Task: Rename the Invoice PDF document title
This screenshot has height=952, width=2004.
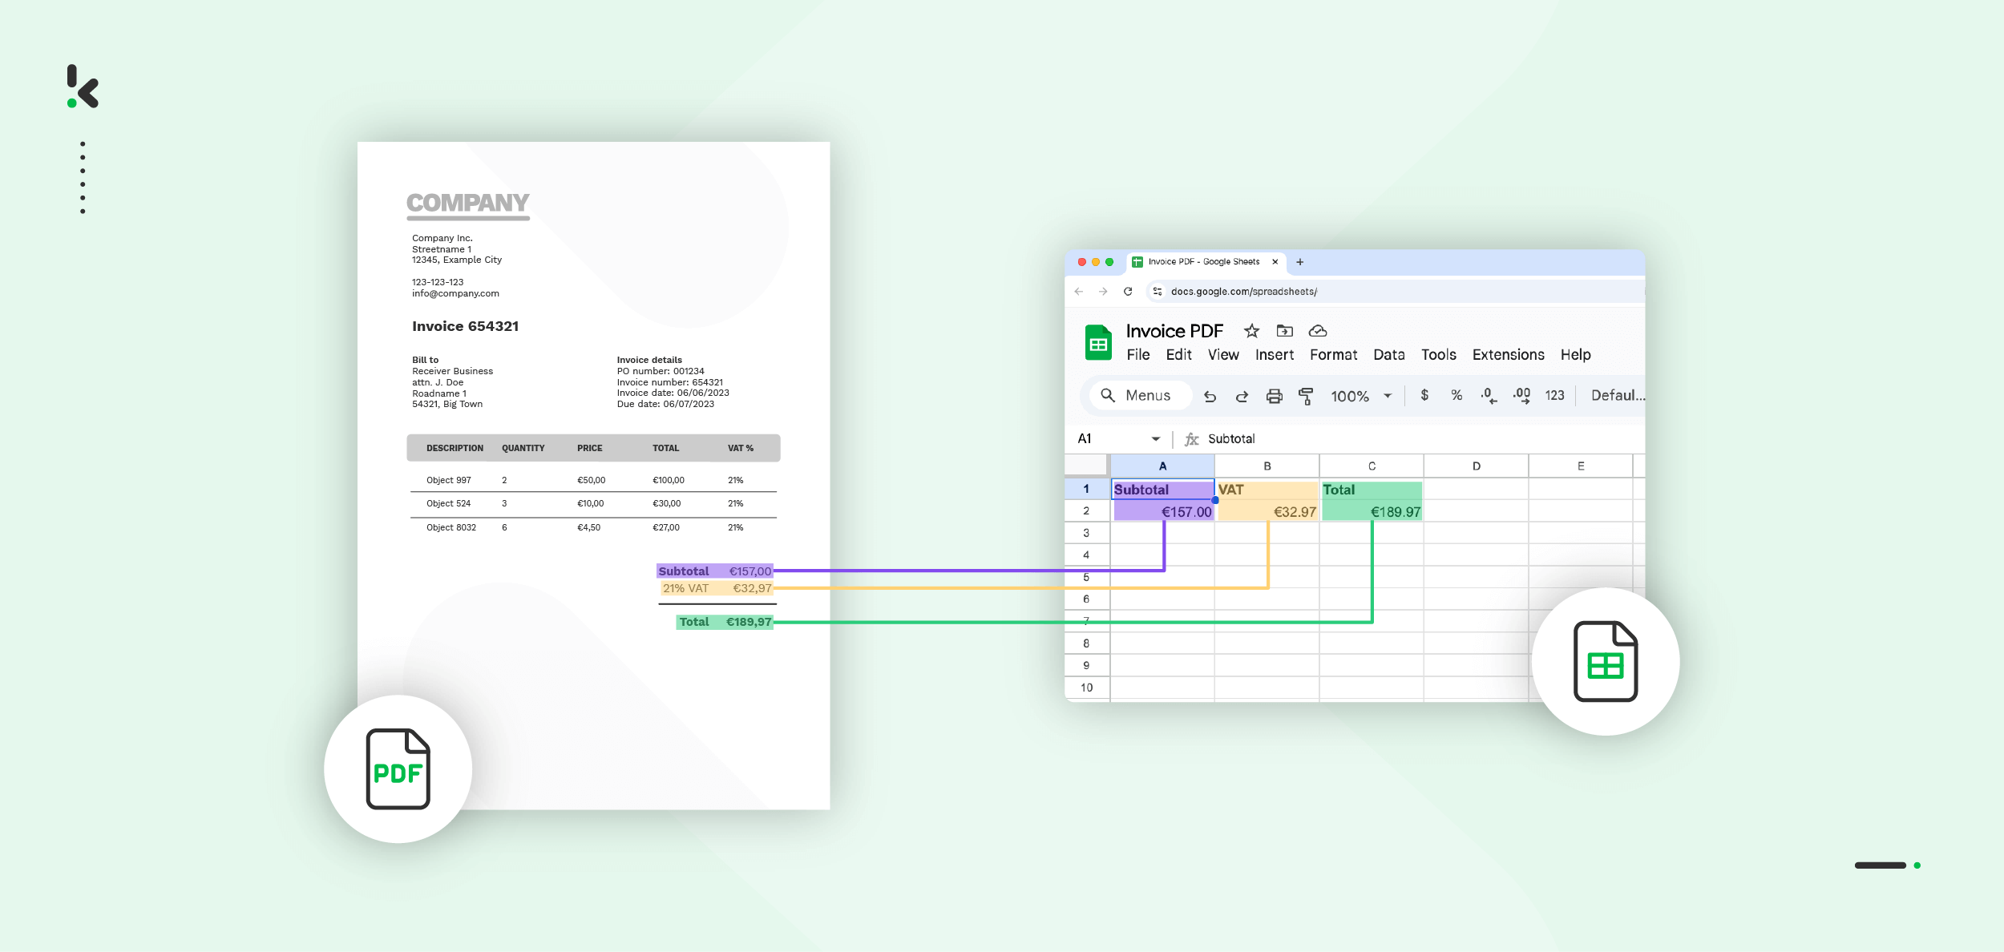Action: [1174, 331]
